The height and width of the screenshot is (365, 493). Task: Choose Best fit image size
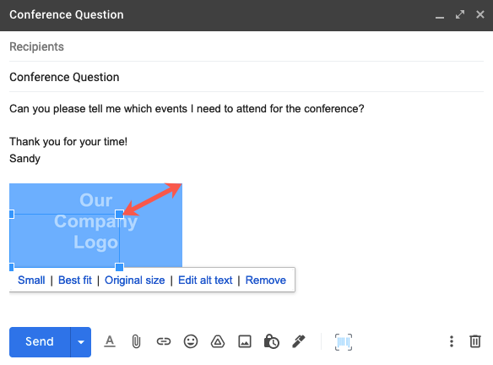point(75,280)
